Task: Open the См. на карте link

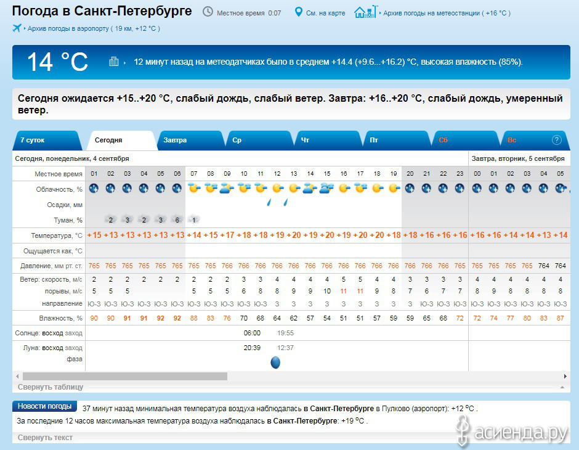Action: (325, 13)
